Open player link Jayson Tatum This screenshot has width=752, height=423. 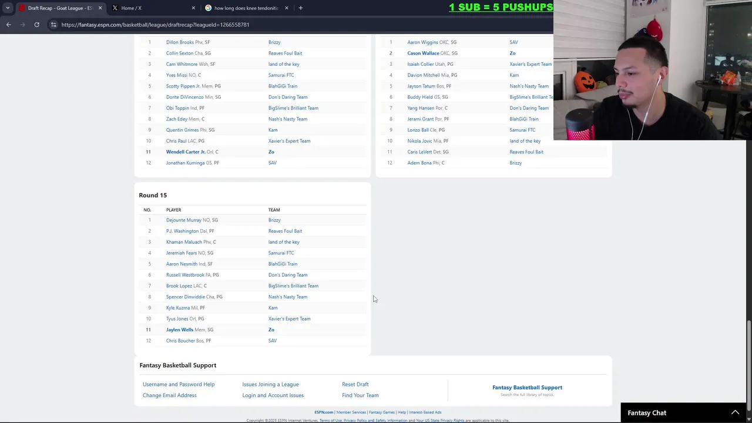coord(421,86)
